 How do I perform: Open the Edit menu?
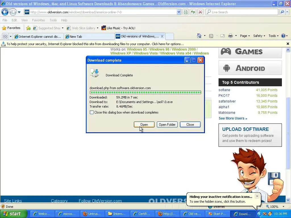[x=14, y=20]
